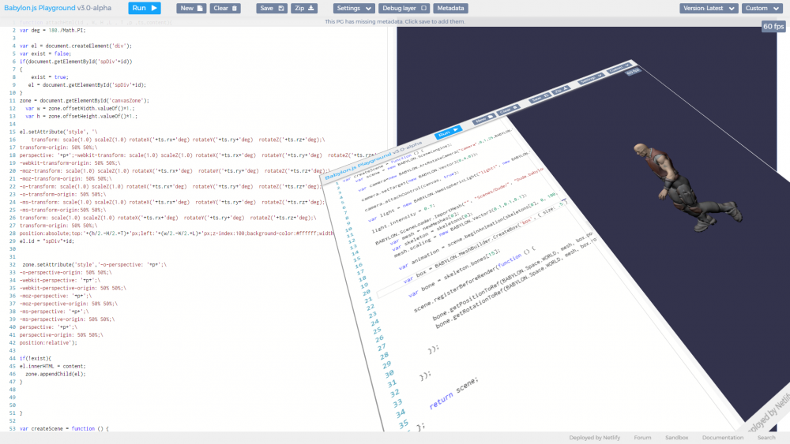Click 'return scene;' in the tilted 3D panel

[x=453, y=394]
